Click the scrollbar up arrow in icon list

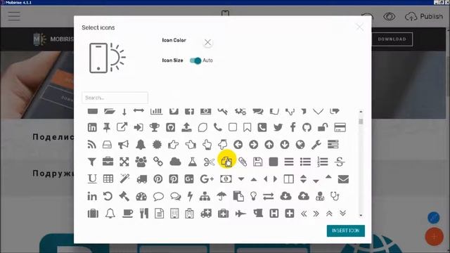361,112
